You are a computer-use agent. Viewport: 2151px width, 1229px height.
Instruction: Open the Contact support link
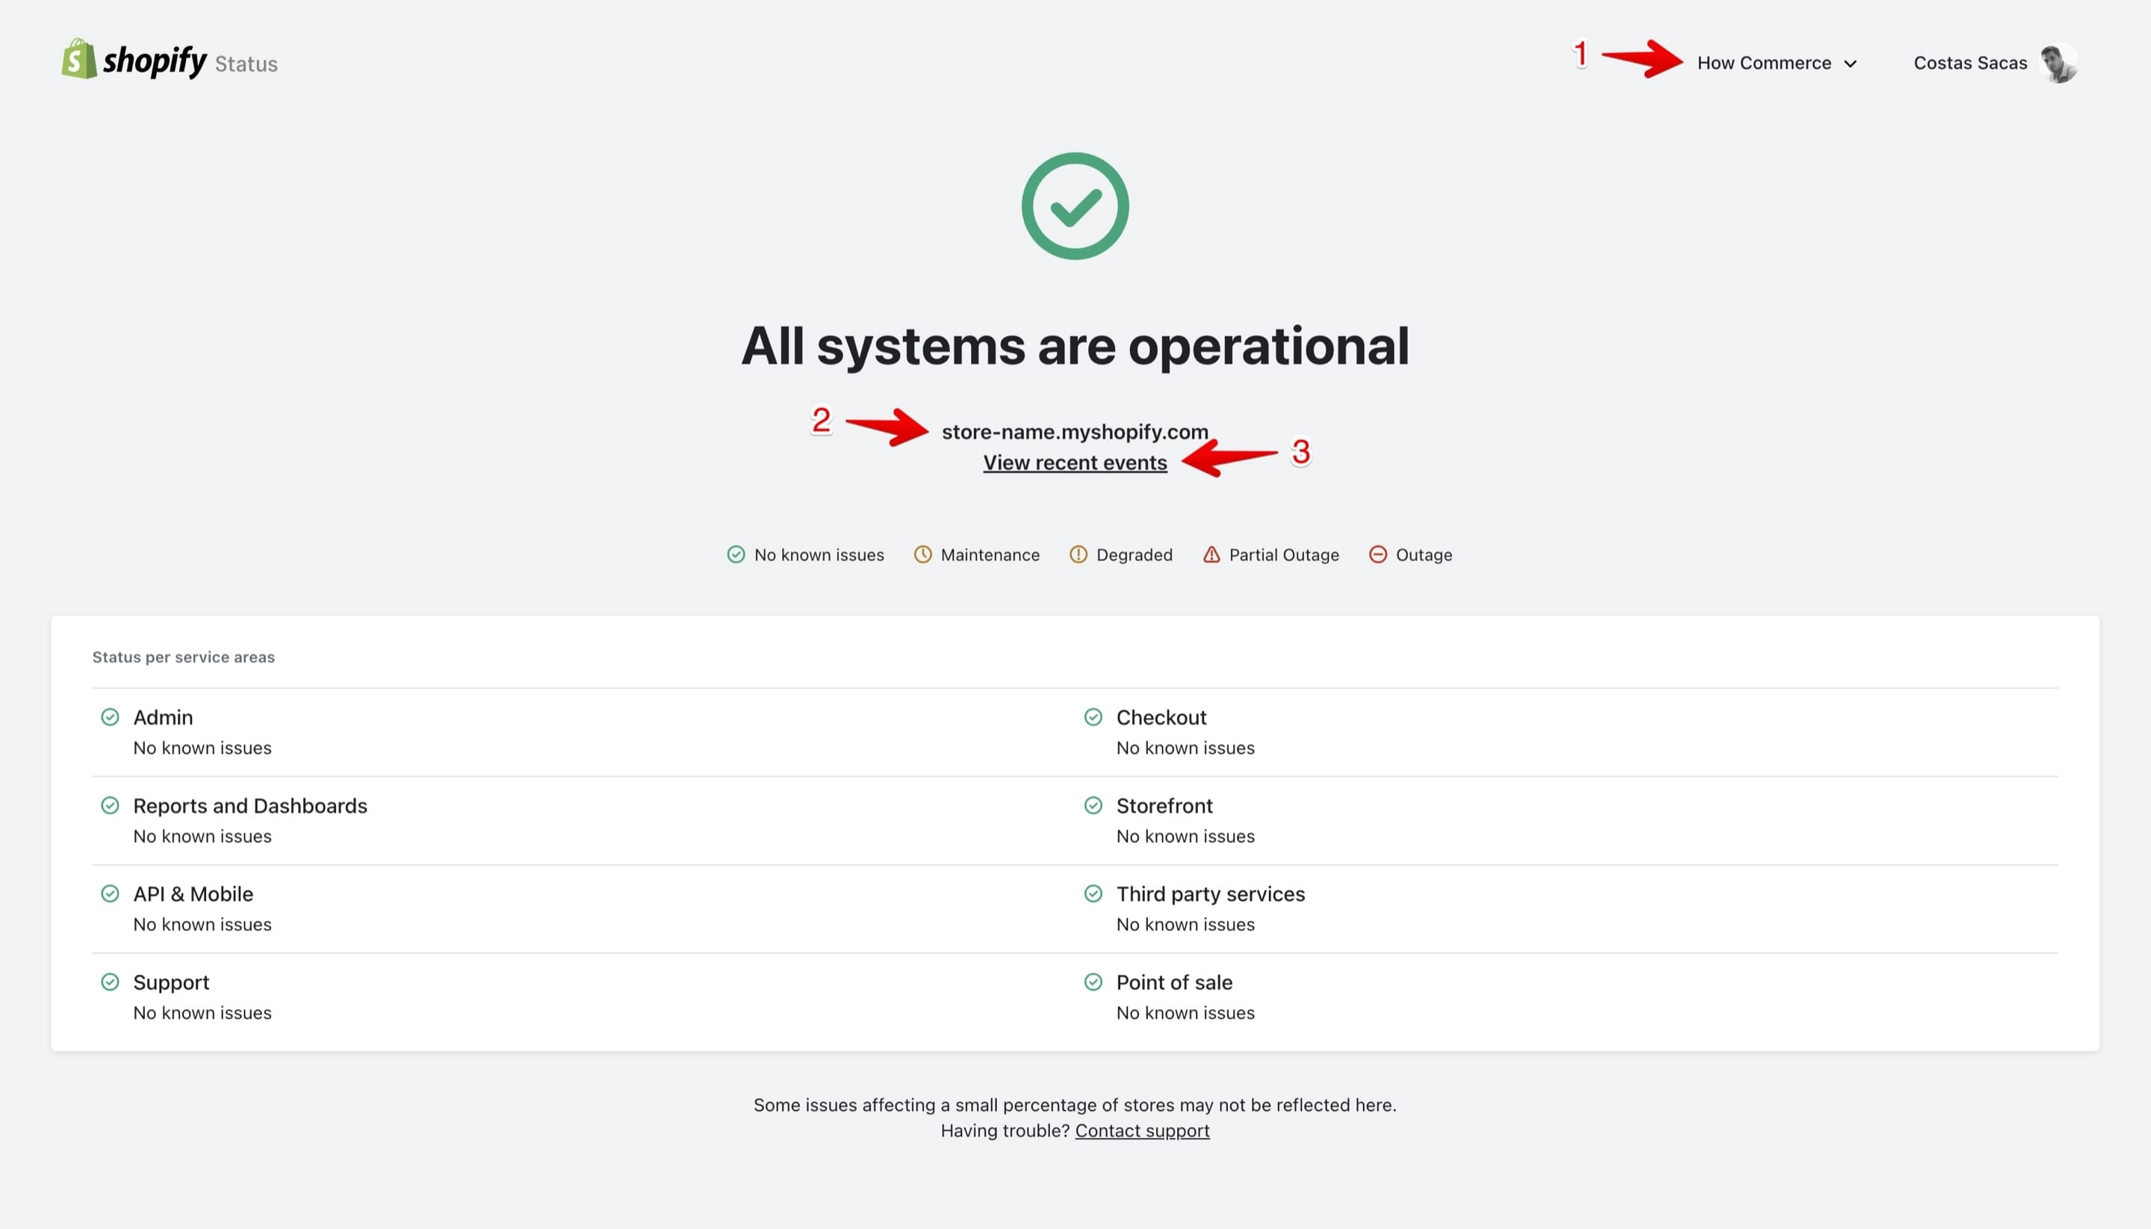point(1142,1130)
